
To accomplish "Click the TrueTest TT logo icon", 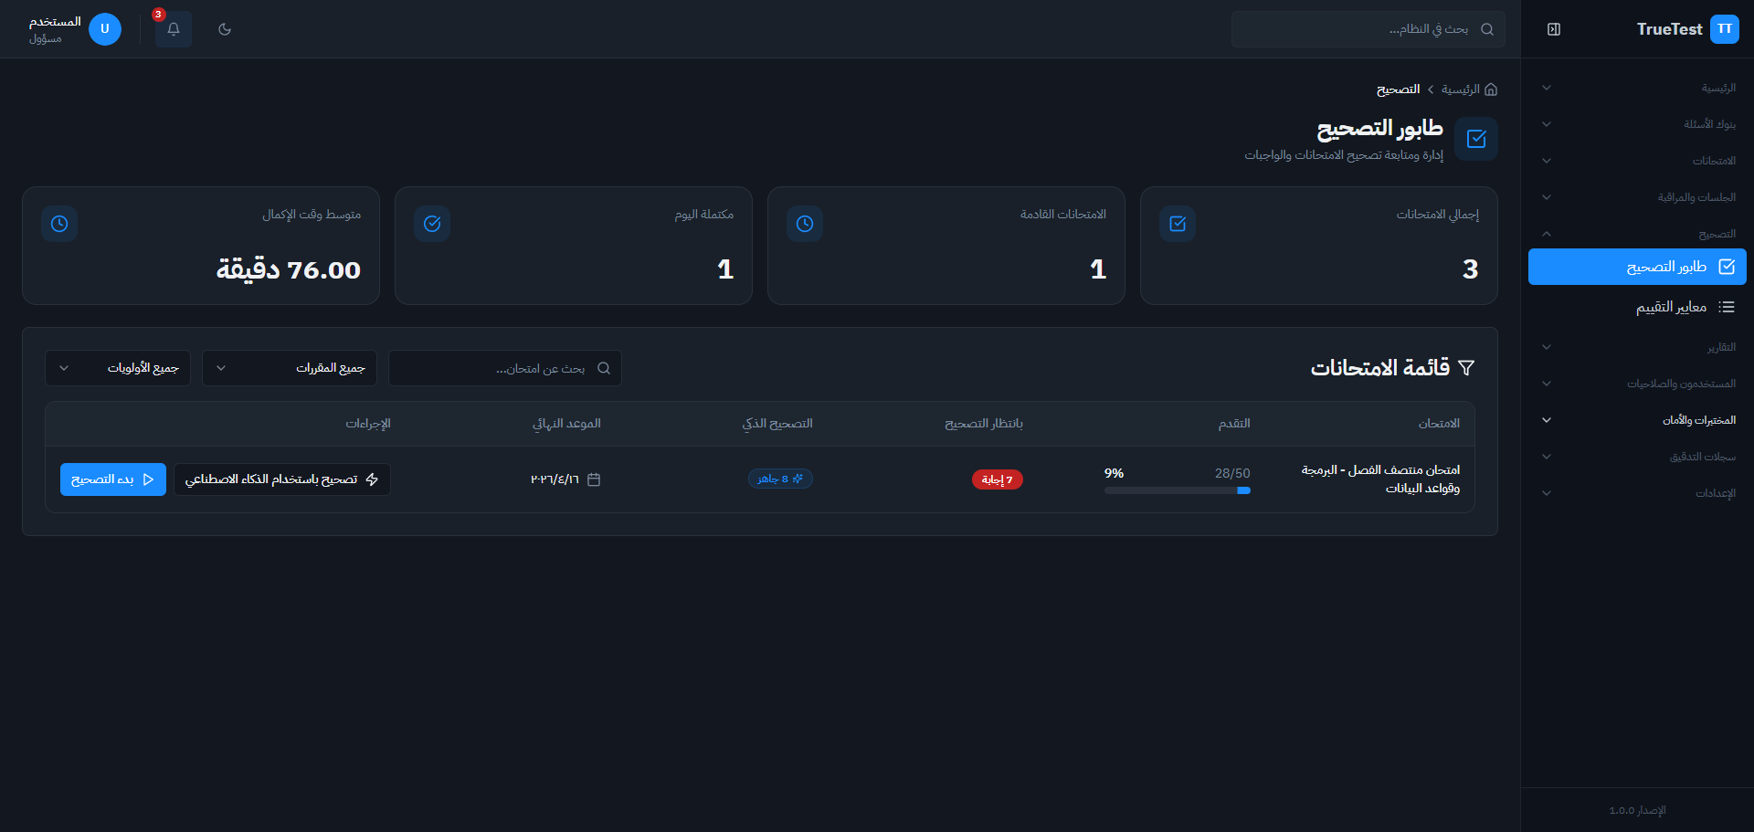I will click(x=1724, y=29).
